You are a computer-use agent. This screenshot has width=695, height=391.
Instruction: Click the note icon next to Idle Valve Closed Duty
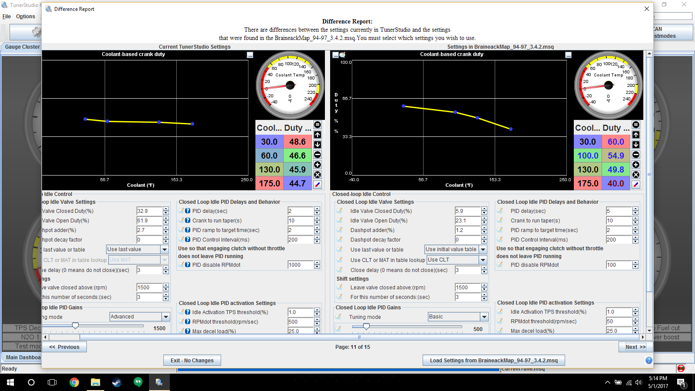coord(339,211)
